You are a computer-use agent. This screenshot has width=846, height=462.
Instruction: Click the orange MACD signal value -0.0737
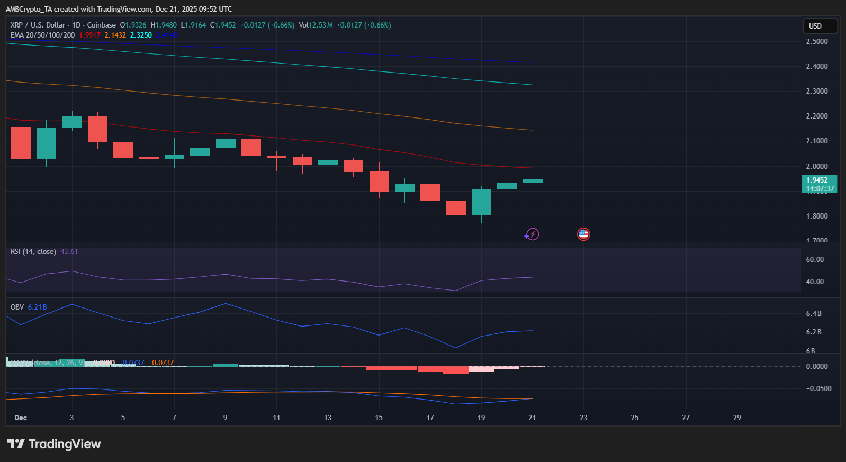click(x=161, y=363)
